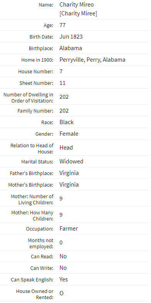Select the alternate name [Charity Miree]
This screenshot has height=303, width=151.
click(78, 14)
